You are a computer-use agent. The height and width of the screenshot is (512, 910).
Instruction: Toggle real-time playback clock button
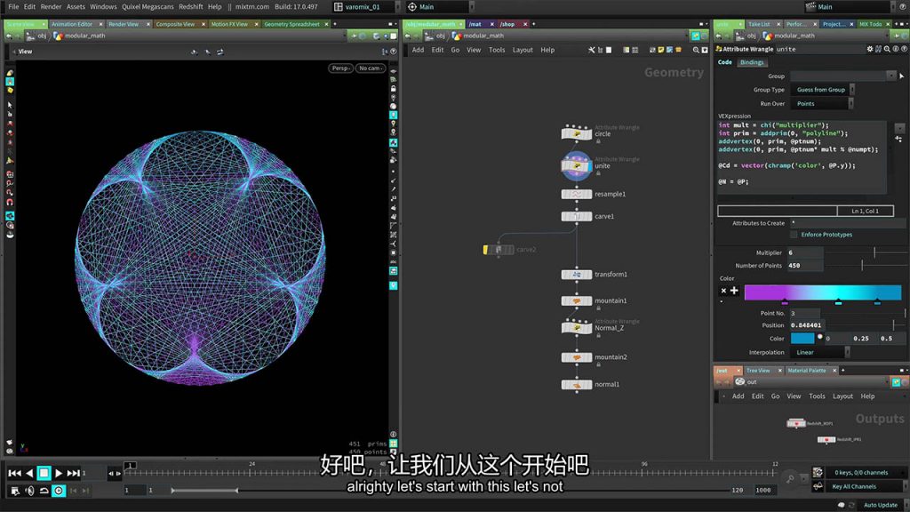59,491
